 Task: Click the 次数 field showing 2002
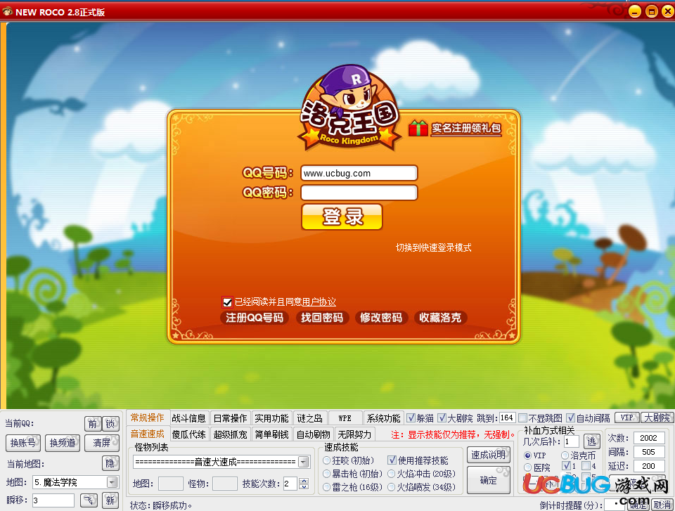point(649,438)
